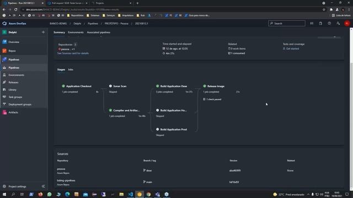
Task: Switch to the Pull request browser tab
Action: pyautogui.click(x=67, y=3)
